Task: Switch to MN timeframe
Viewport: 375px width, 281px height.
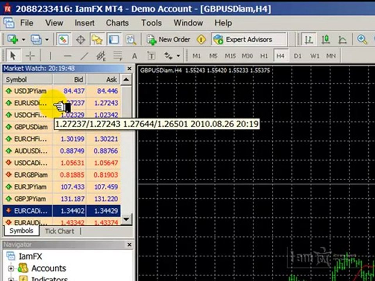Action: [x=331, y=56]
